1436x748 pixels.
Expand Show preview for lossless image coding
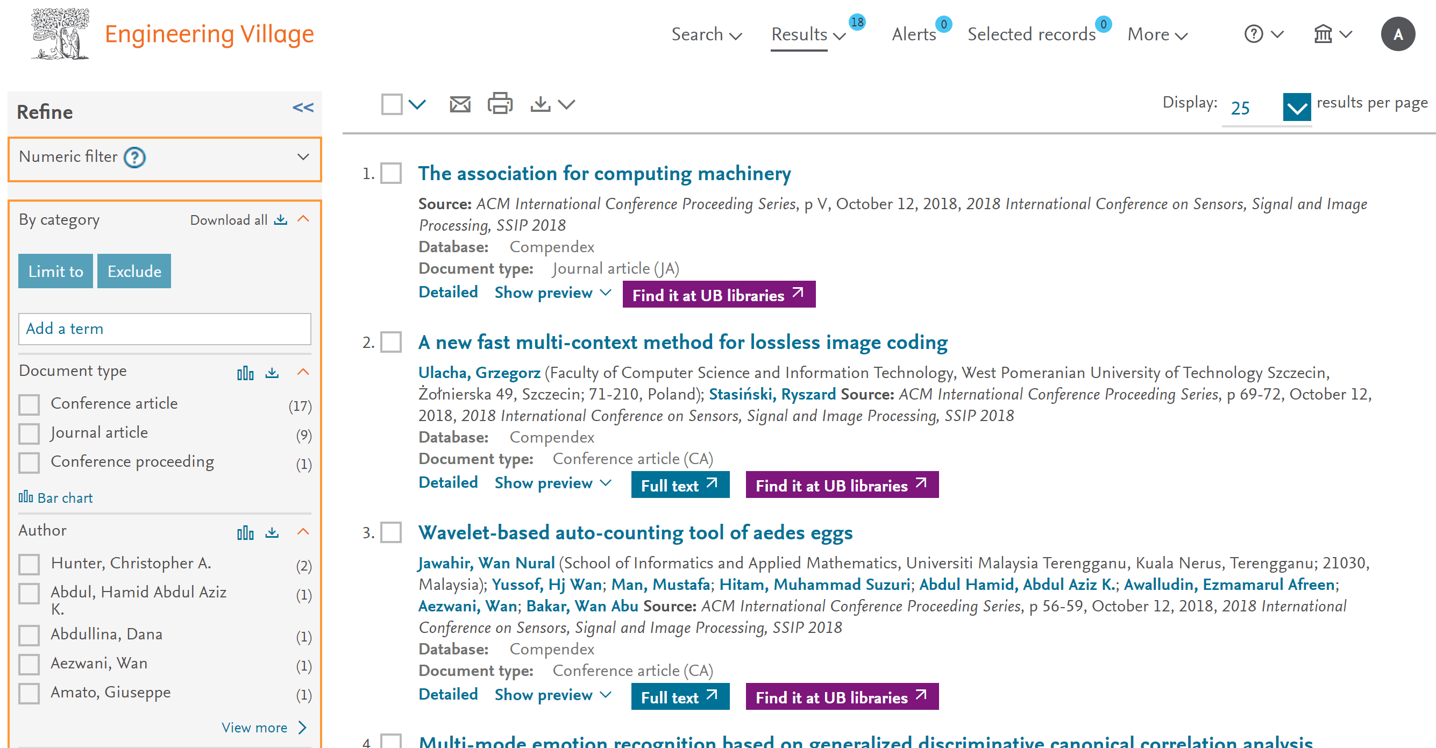[x=553, y=483]
